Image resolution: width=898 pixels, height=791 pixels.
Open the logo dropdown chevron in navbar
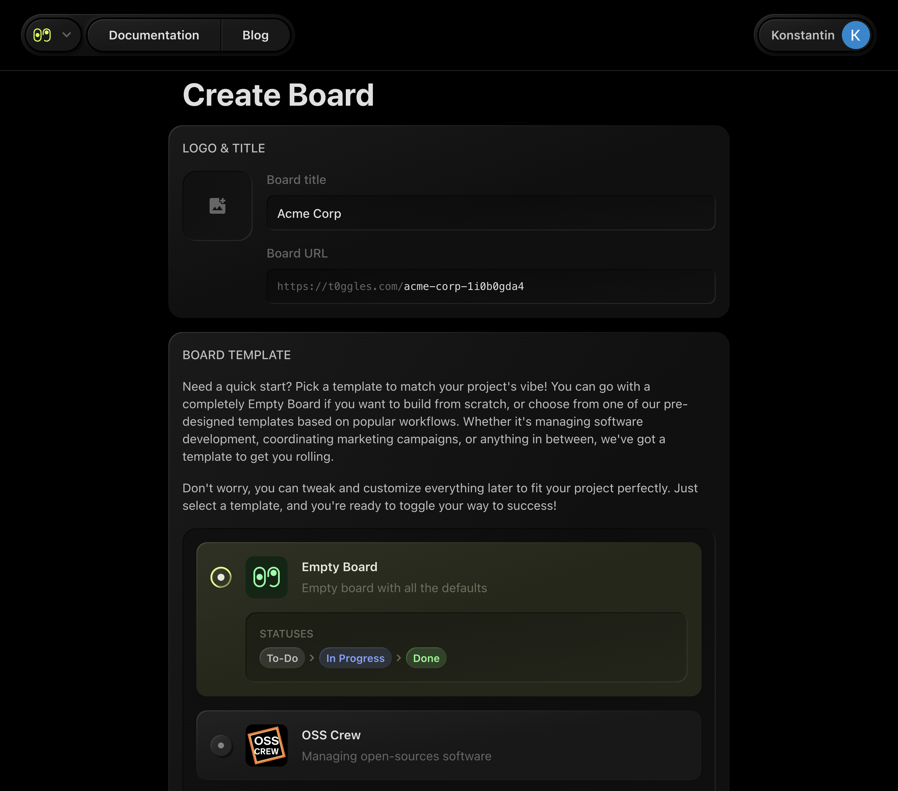[x=67, y=35]
